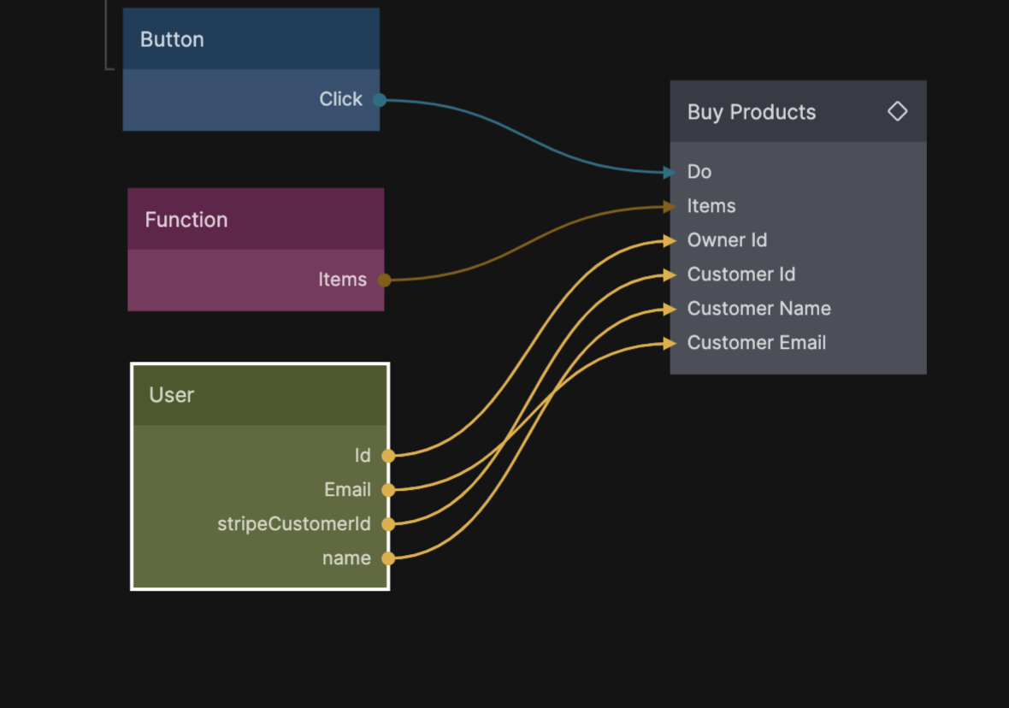Image resolution: width=1009 pixels, height=708 pixels.
Task: Select the Function node title
Action: [186, 220]
